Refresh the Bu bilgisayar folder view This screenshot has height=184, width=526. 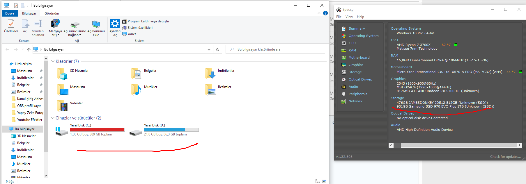point(217,49)
